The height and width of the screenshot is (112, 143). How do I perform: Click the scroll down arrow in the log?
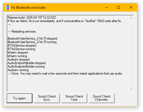point(131,89)
